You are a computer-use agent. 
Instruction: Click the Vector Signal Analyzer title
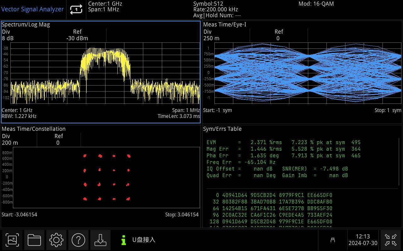[32, 9]
